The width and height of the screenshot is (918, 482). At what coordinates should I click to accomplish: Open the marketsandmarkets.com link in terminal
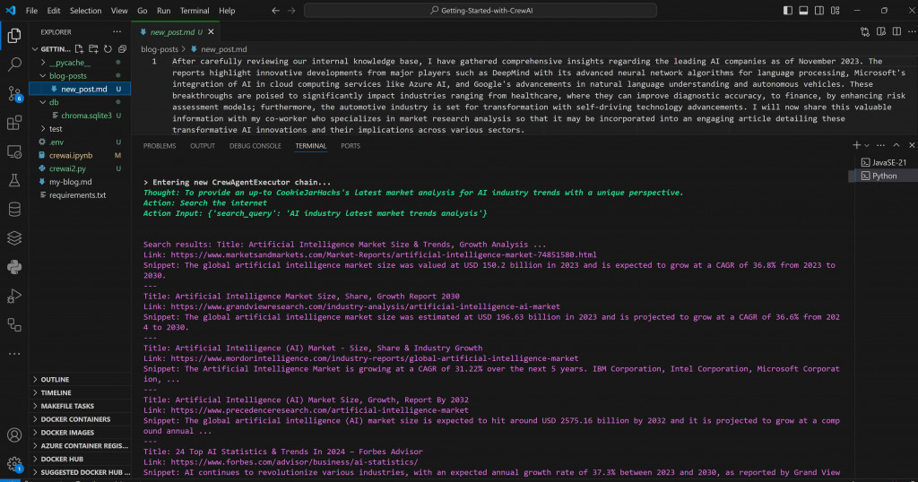click(384, 255)
